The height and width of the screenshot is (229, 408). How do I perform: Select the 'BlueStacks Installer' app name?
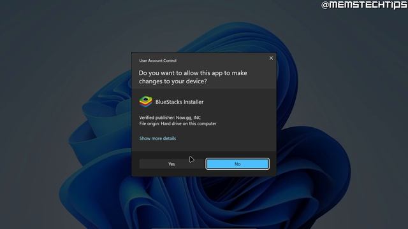(x=179, y=102)
